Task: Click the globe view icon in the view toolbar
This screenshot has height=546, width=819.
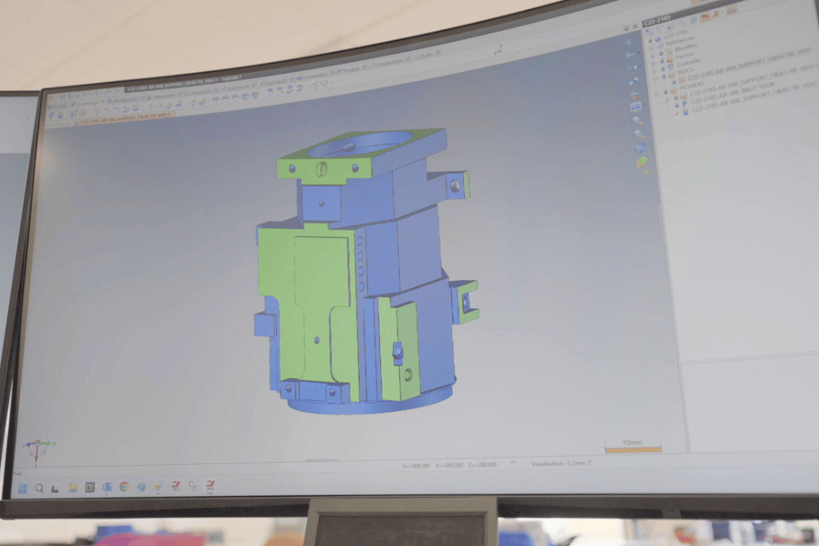Action: [x=640, y=148]
